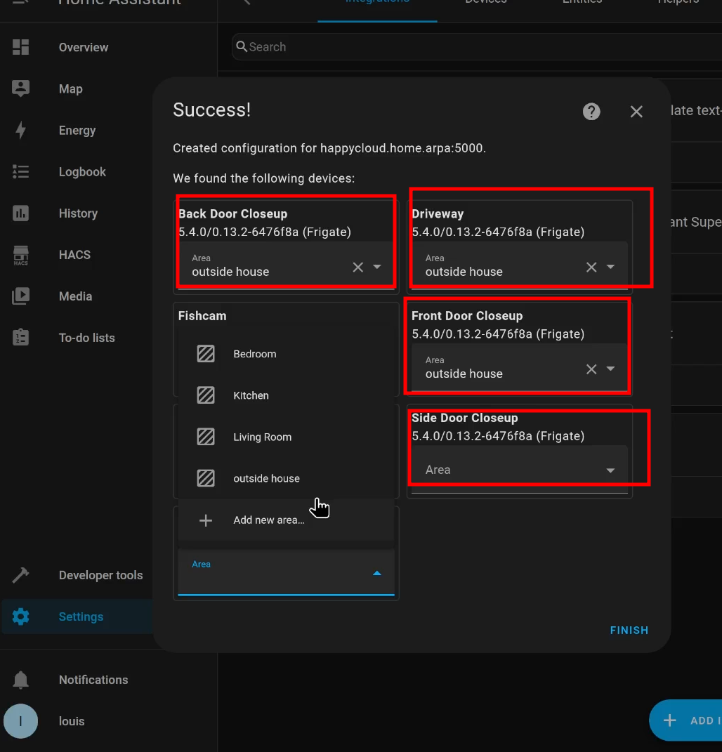The image size is (722, 752).
Task: Clear Front Door Closeup area selection
Action: click(x=591, y=369)
